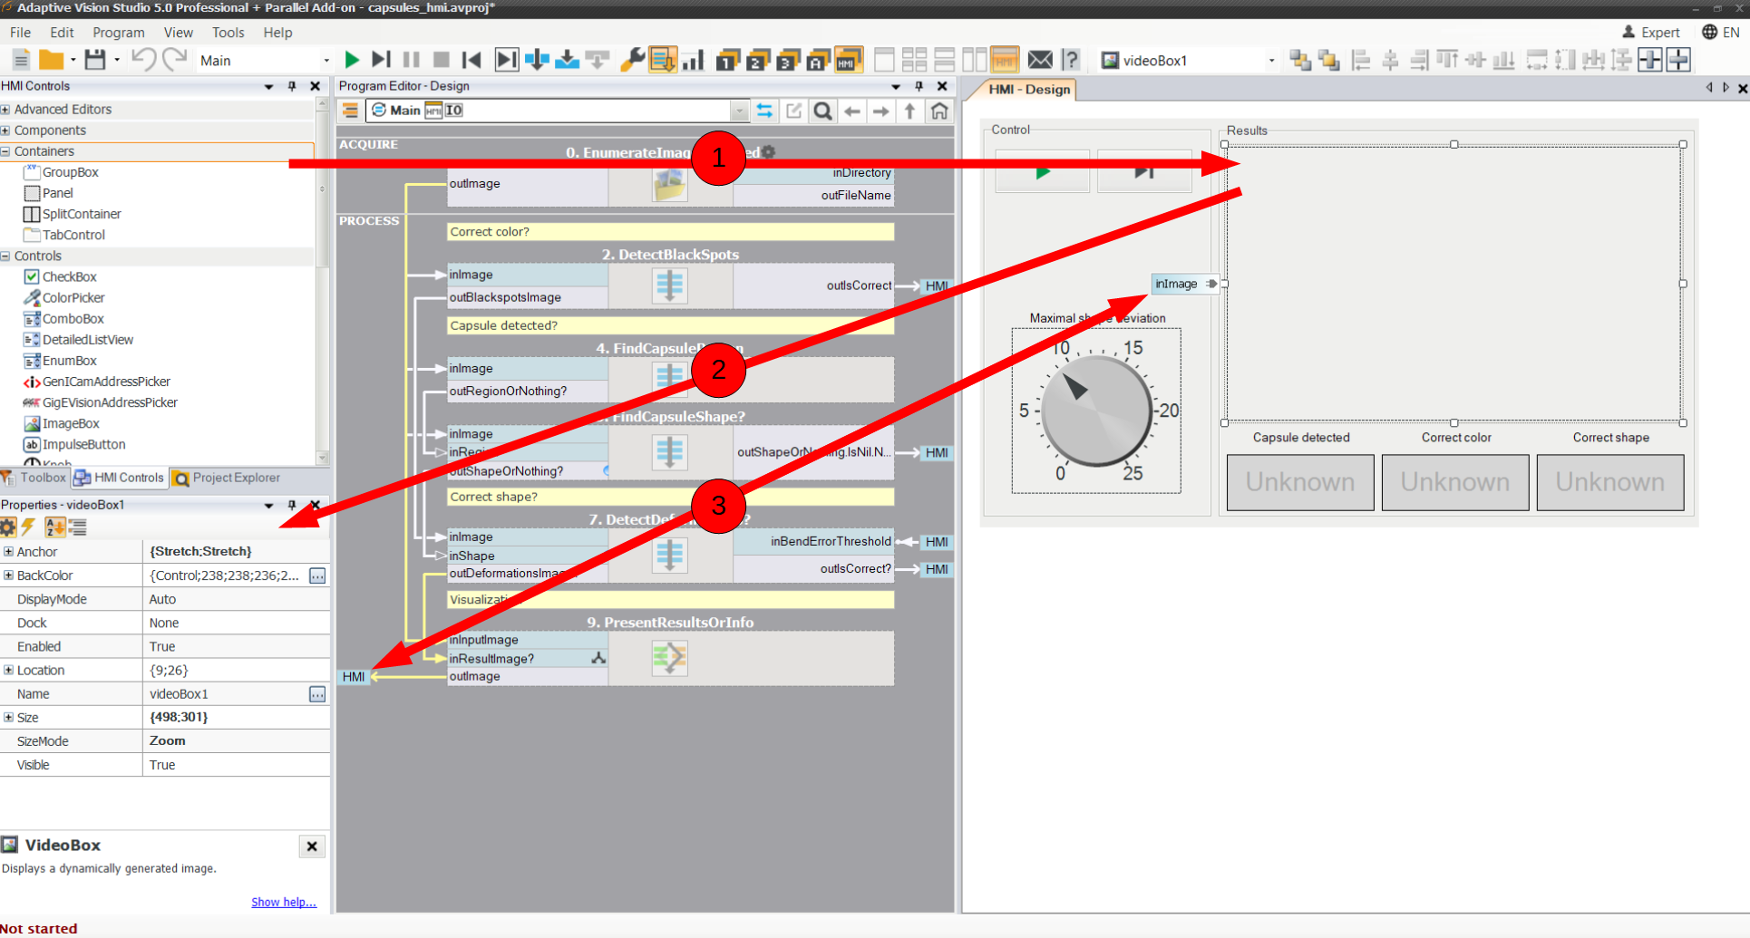Expand the Size property
The image size is (1750, 938).
tap(8, 717)
